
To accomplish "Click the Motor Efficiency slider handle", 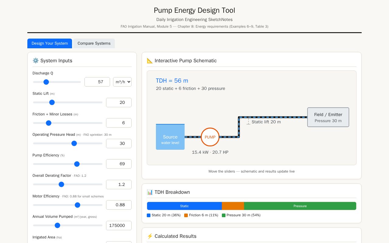I will click(x=77, y=205).
